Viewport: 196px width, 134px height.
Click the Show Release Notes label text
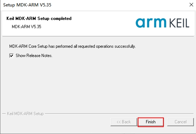point(34,56)
